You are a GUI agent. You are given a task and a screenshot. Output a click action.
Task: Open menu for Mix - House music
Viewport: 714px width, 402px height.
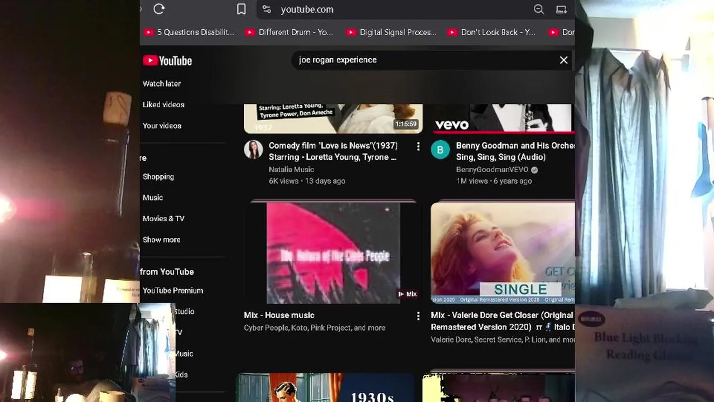[x=418, y=316]
